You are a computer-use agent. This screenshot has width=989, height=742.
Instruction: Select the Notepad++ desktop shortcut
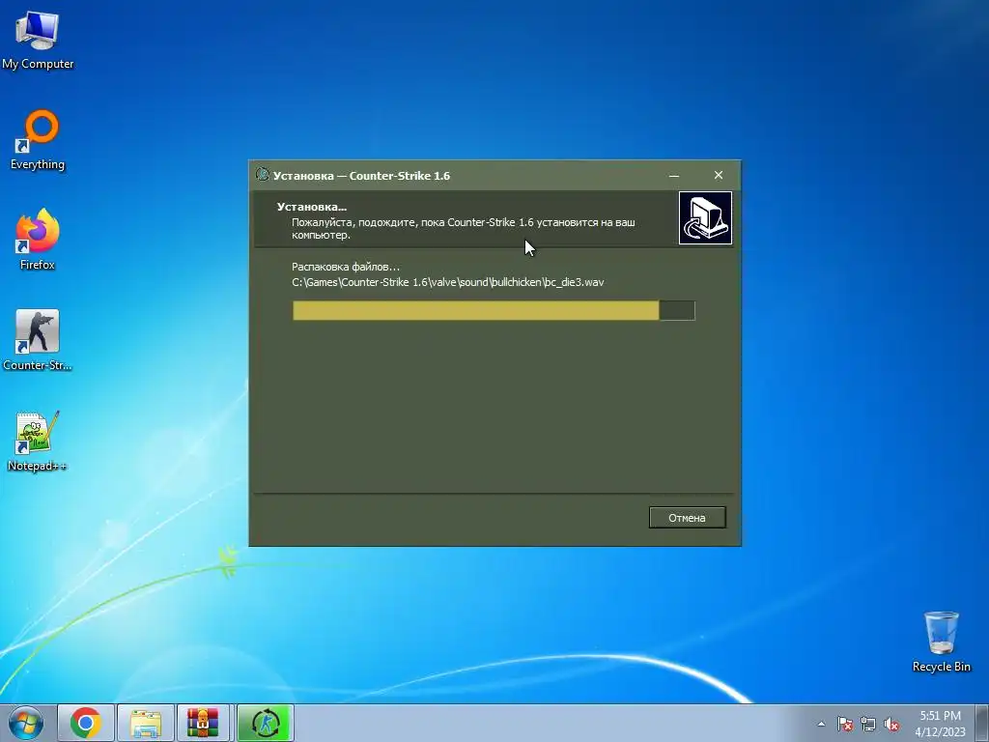(38, 442)
